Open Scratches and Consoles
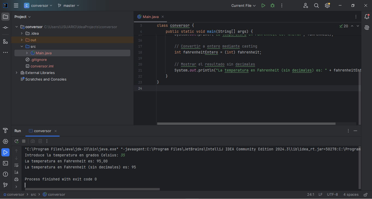Viewport: 372px width, 199px height. (x=46, y=79)
